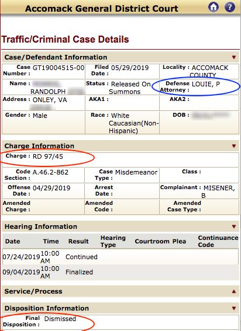The height and width of the screenshot is (331, 241).
Task: Click the Date column header
Action: coord(13,241)
